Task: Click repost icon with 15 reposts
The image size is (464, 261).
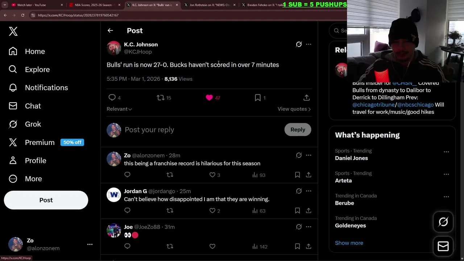Action: 160,98
